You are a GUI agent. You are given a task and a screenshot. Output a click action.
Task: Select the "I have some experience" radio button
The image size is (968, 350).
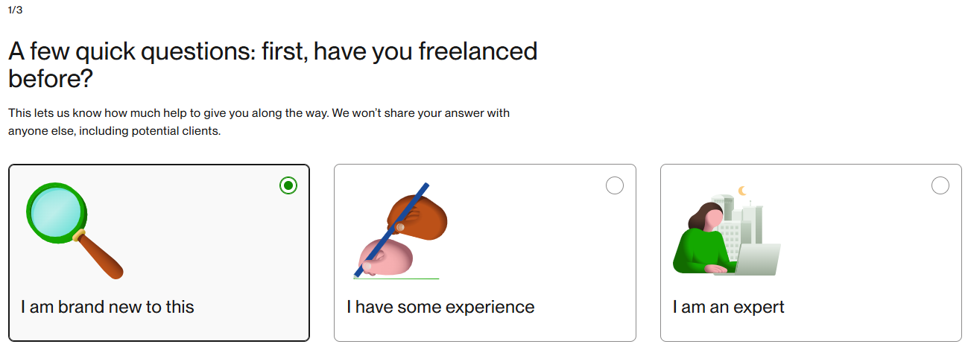(x=615, y=185)
